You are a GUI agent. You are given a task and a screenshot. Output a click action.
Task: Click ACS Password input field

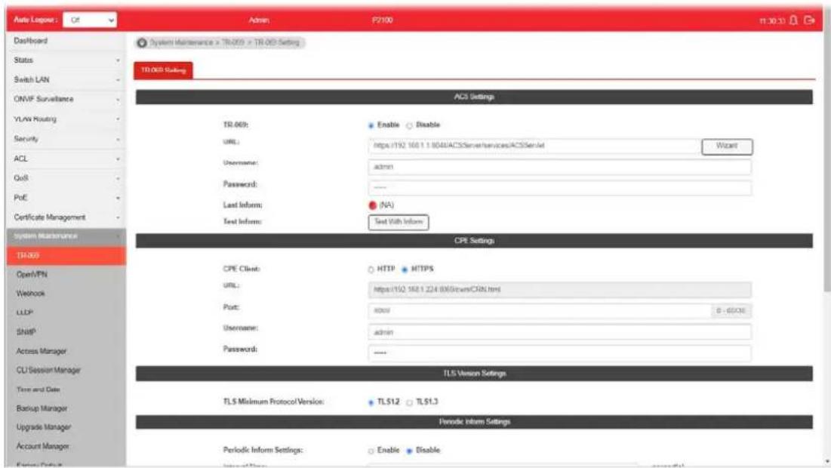pos(559,188)
